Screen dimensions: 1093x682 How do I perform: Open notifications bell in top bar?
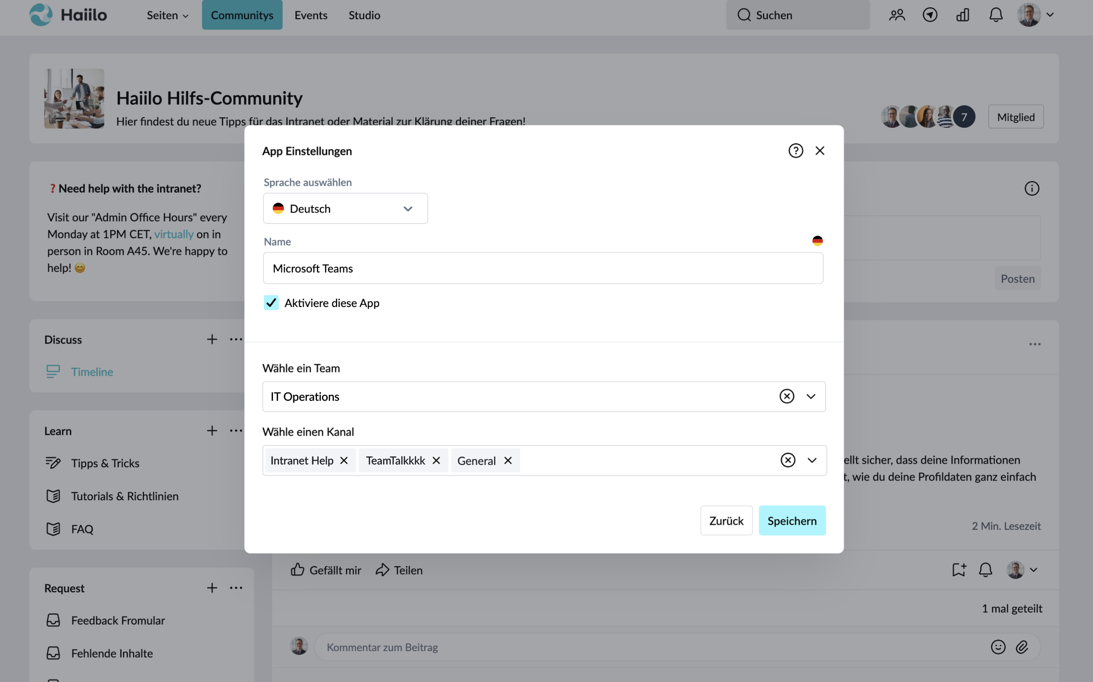coord(996,15)
